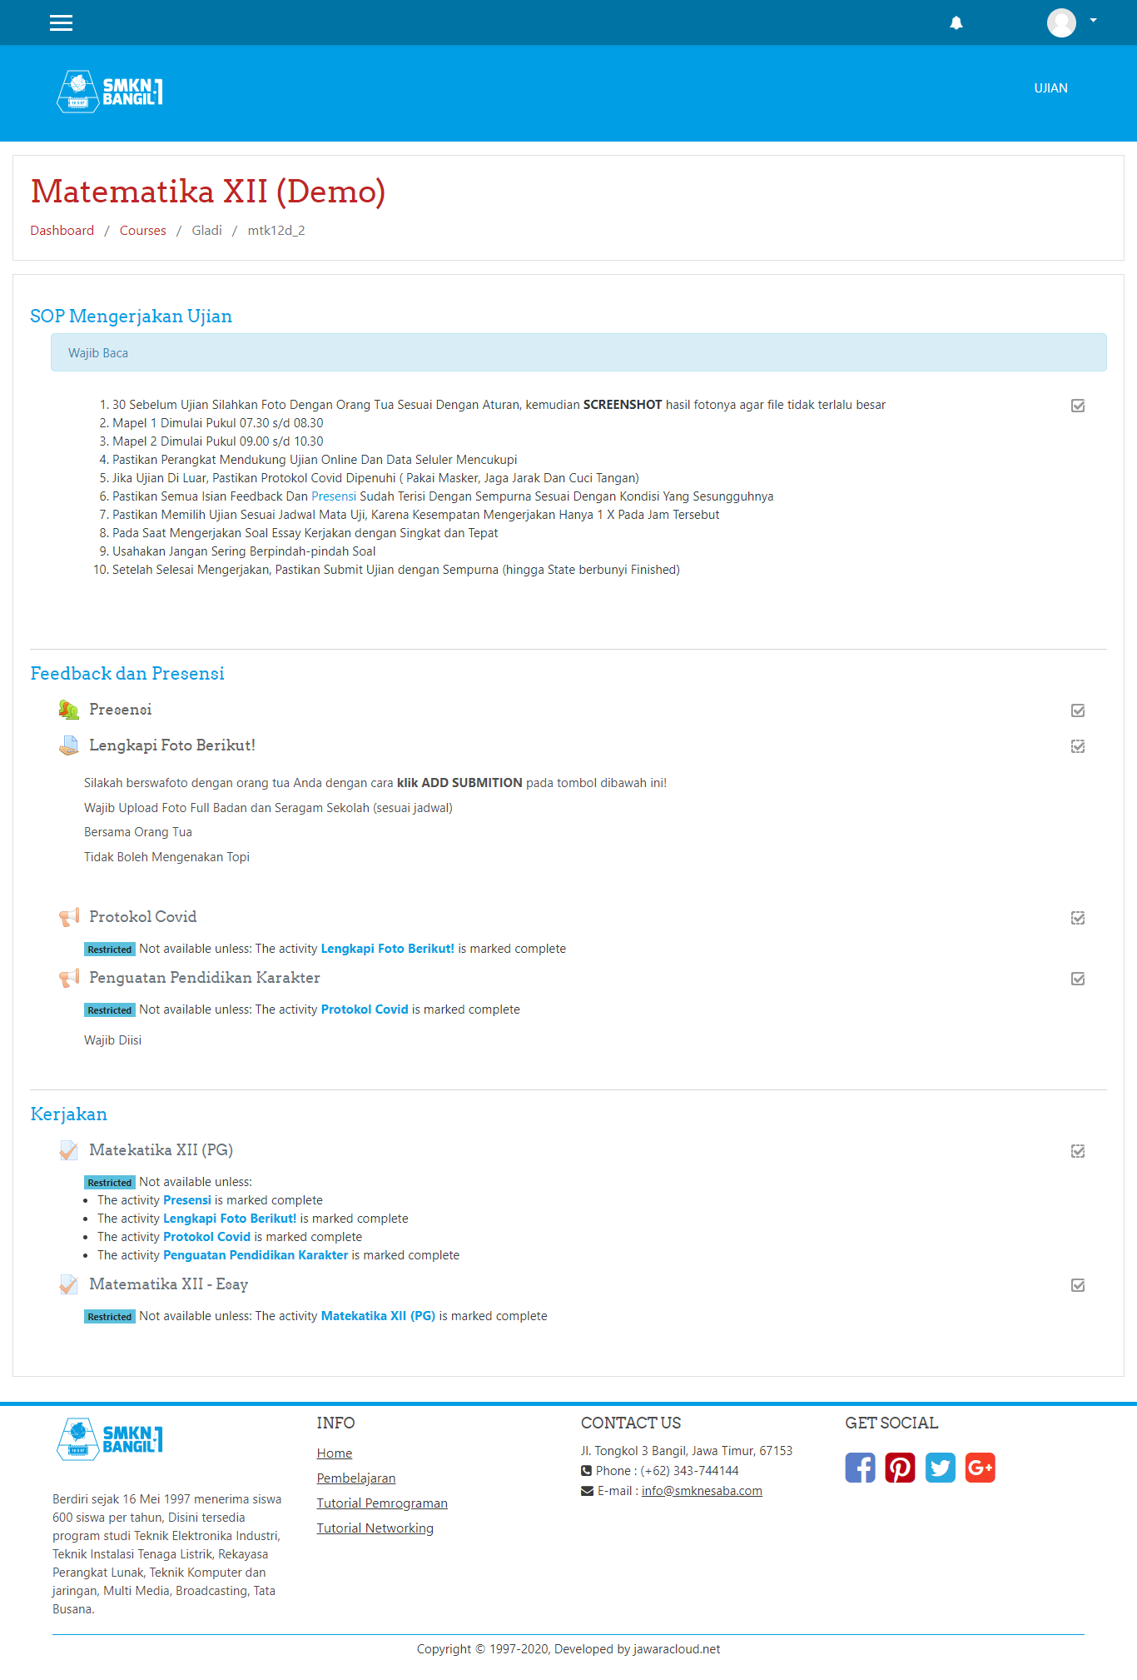The image size is (1137, 1680).
Task: Expand the user menu dropdown arrow
Action: [x=1094, y=21]
